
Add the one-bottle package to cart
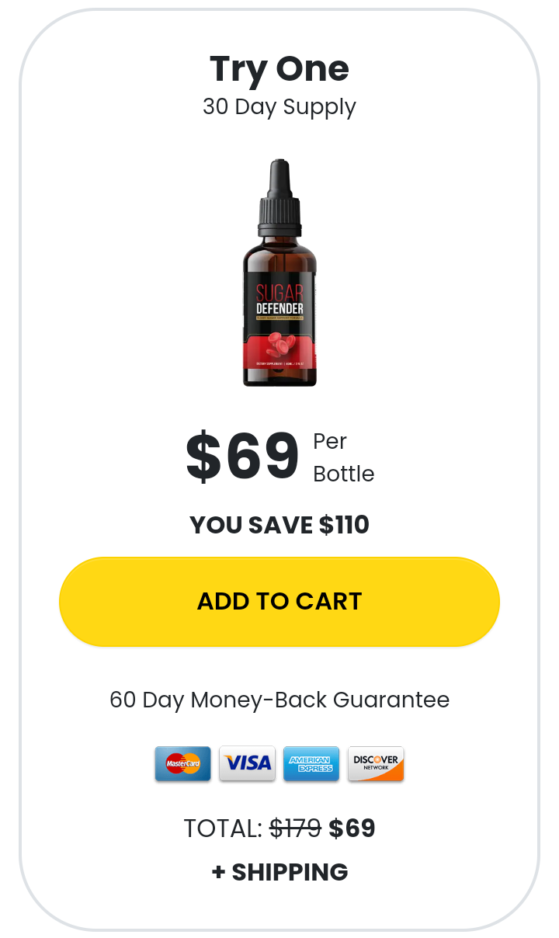click(279, 602)
